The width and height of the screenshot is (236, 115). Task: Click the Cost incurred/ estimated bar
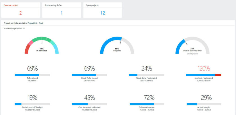(89, 104)
